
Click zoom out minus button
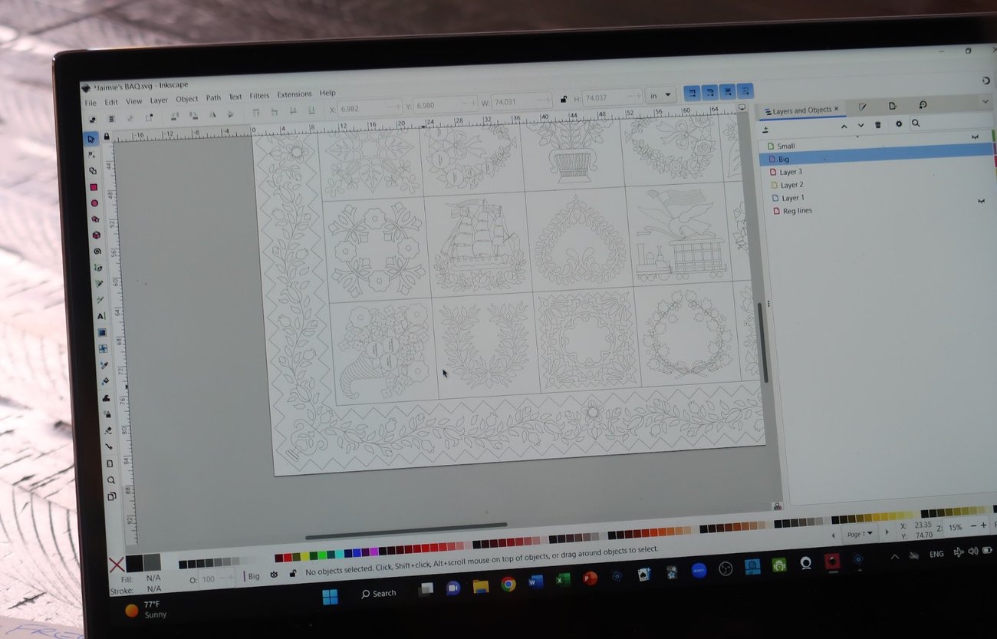click(972, 526)
